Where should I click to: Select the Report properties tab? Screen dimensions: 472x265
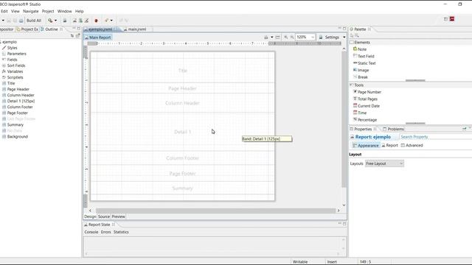point(390,145)
